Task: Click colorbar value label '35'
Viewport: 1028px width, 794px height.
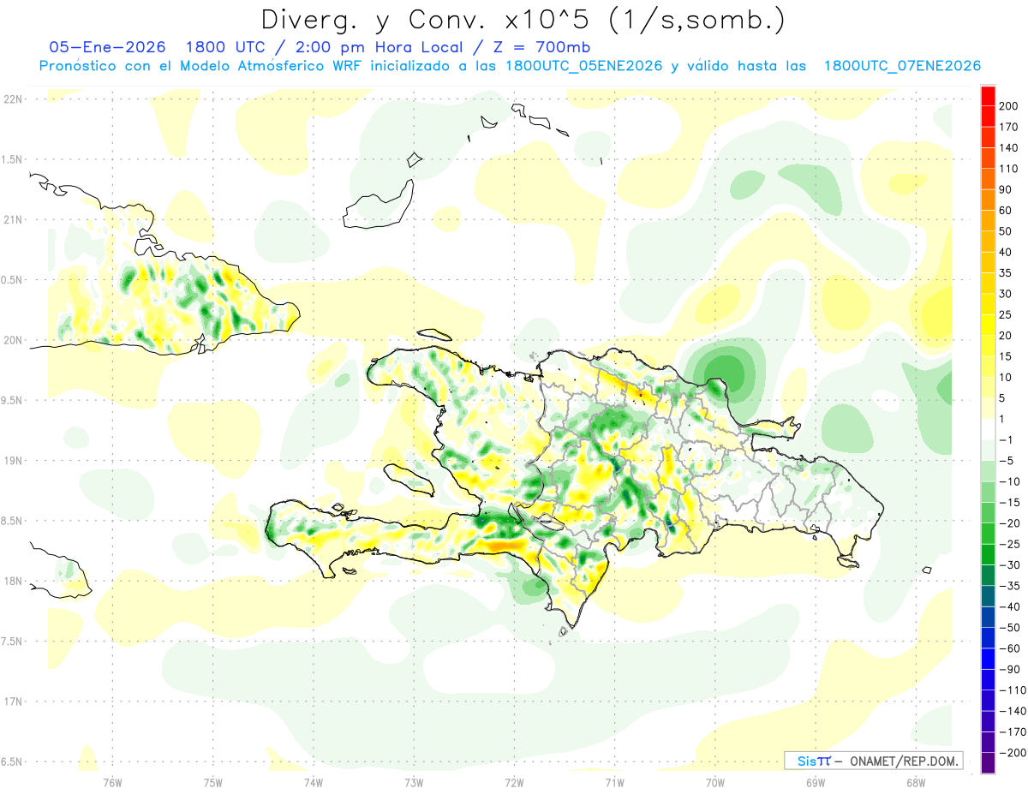Action: [x=1006, y=273]
